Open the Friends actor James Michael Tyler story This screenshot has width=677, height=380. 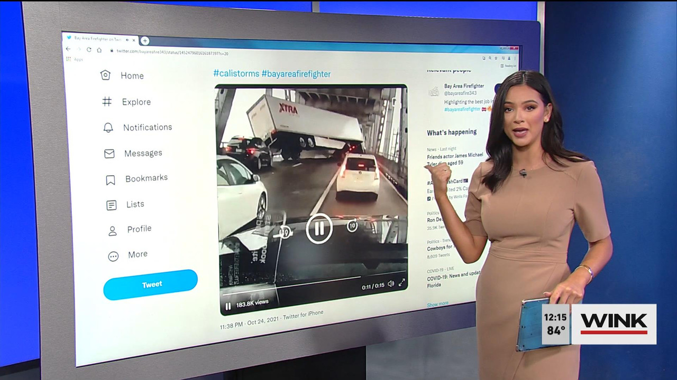(x=455, y=159)
